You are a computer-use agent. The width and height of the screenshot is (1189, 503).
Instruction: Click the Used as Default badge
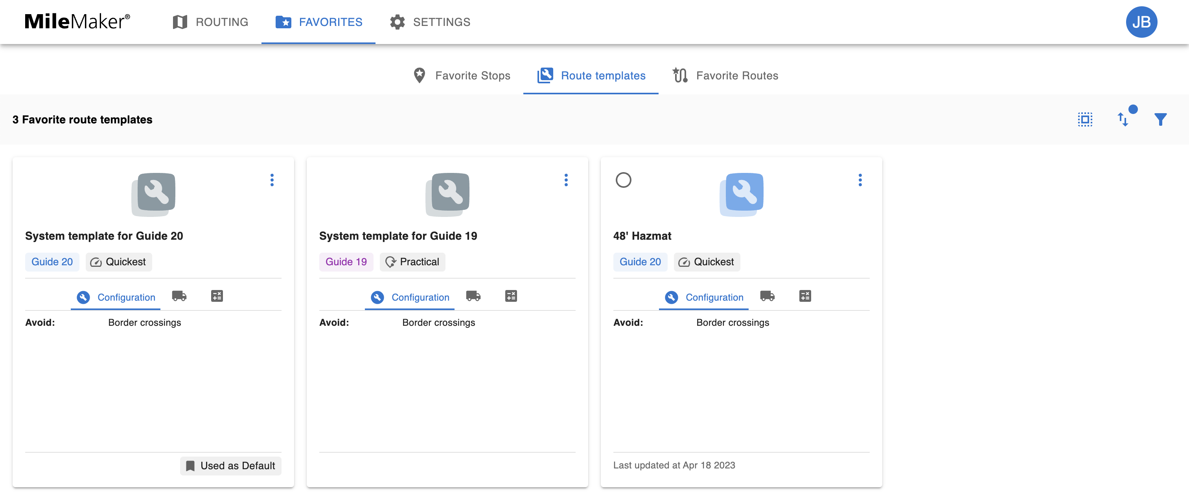230,466
